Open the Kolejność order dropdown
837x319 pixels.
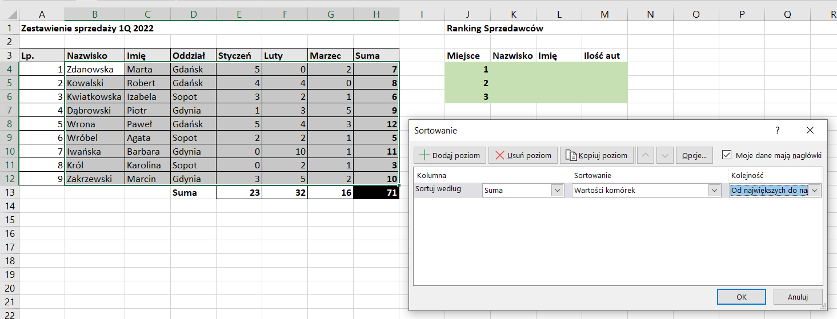pyautogui.click(x=815, y=191)
